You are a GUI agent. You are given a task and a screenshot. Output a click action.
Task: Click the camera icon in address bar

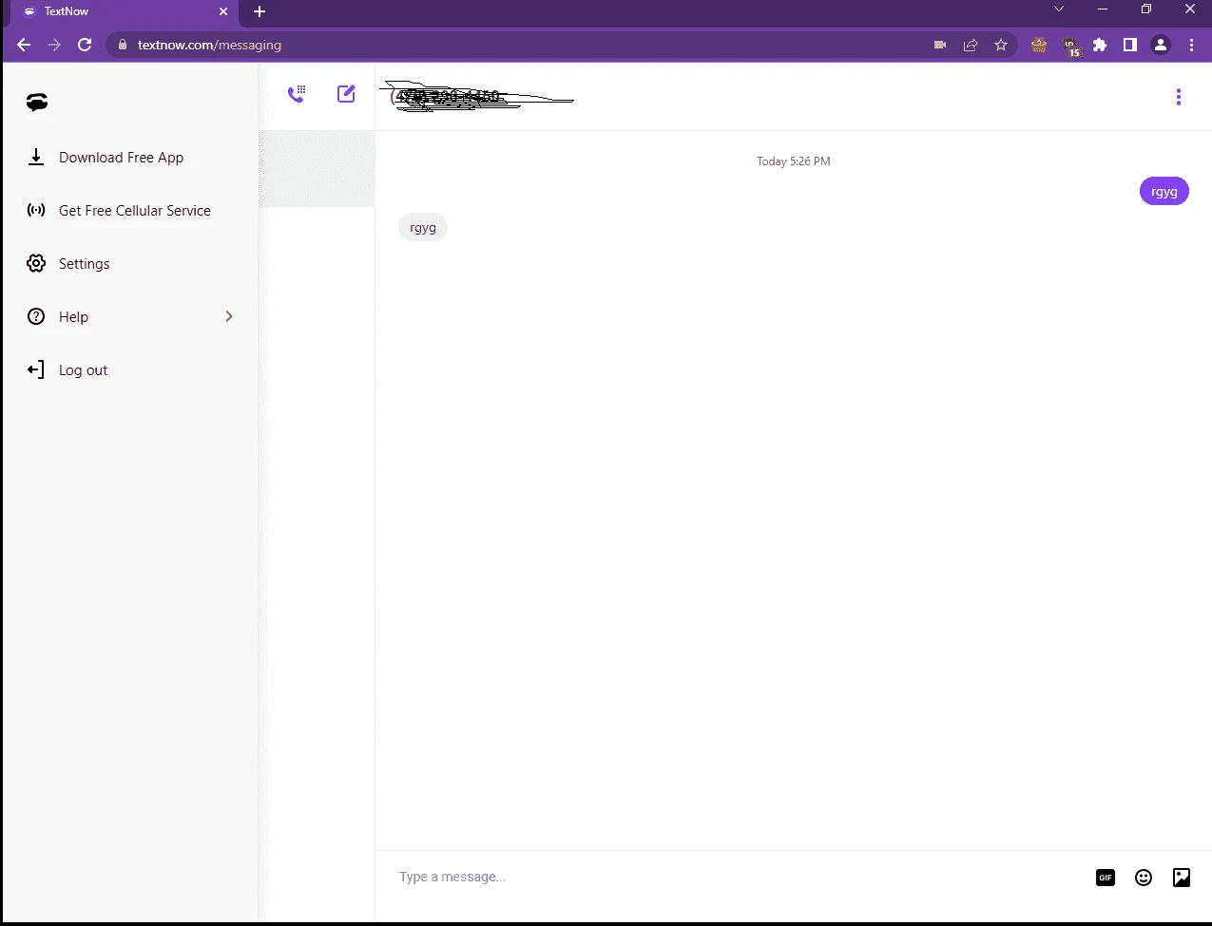pyautogui.click(x=940, y=45)
